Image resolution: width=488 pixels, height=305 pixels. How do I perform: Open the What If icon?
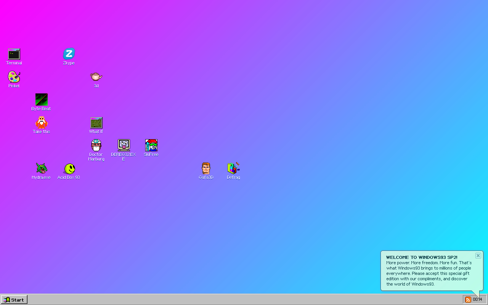coord(96,123)
